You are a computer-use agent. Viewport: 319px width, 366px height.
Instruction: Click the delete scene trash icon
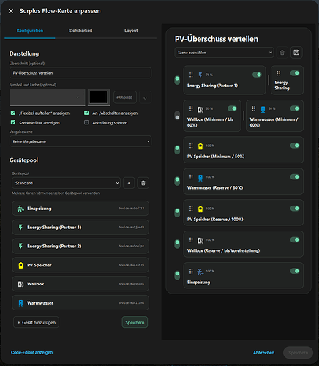point(282,53)
